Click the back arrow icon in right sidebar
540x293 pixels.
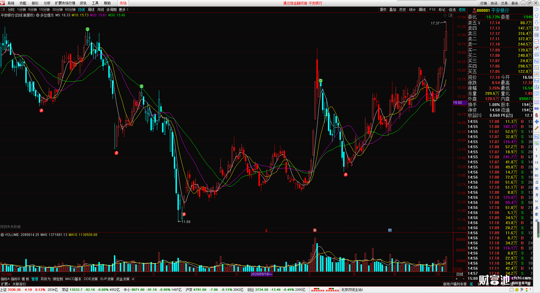click(537, 9)
